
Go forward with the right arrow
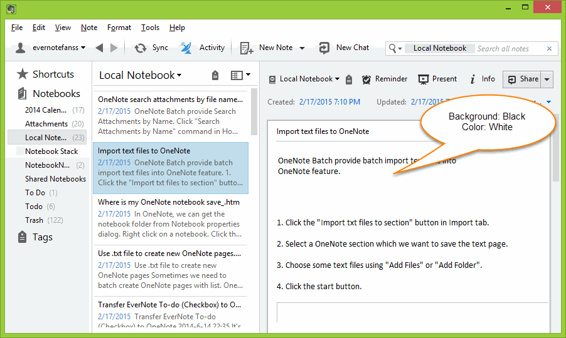(x=114, y=48)
